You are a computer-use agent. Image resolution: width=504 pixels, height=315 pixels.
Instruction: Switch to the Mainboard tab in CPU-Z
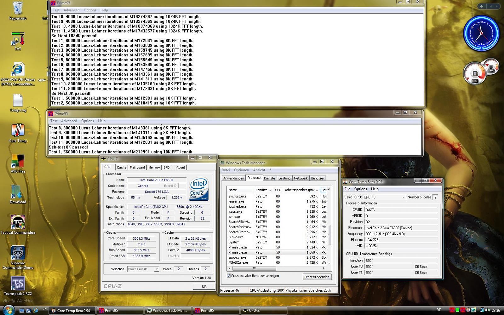click(x=137, y=168)
